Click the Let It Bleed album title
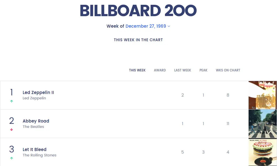 pyautogui.click(x=35, y=150)
